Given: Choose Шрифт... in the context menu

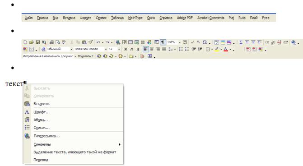Looking at the screenshot, I should (73, 112).
